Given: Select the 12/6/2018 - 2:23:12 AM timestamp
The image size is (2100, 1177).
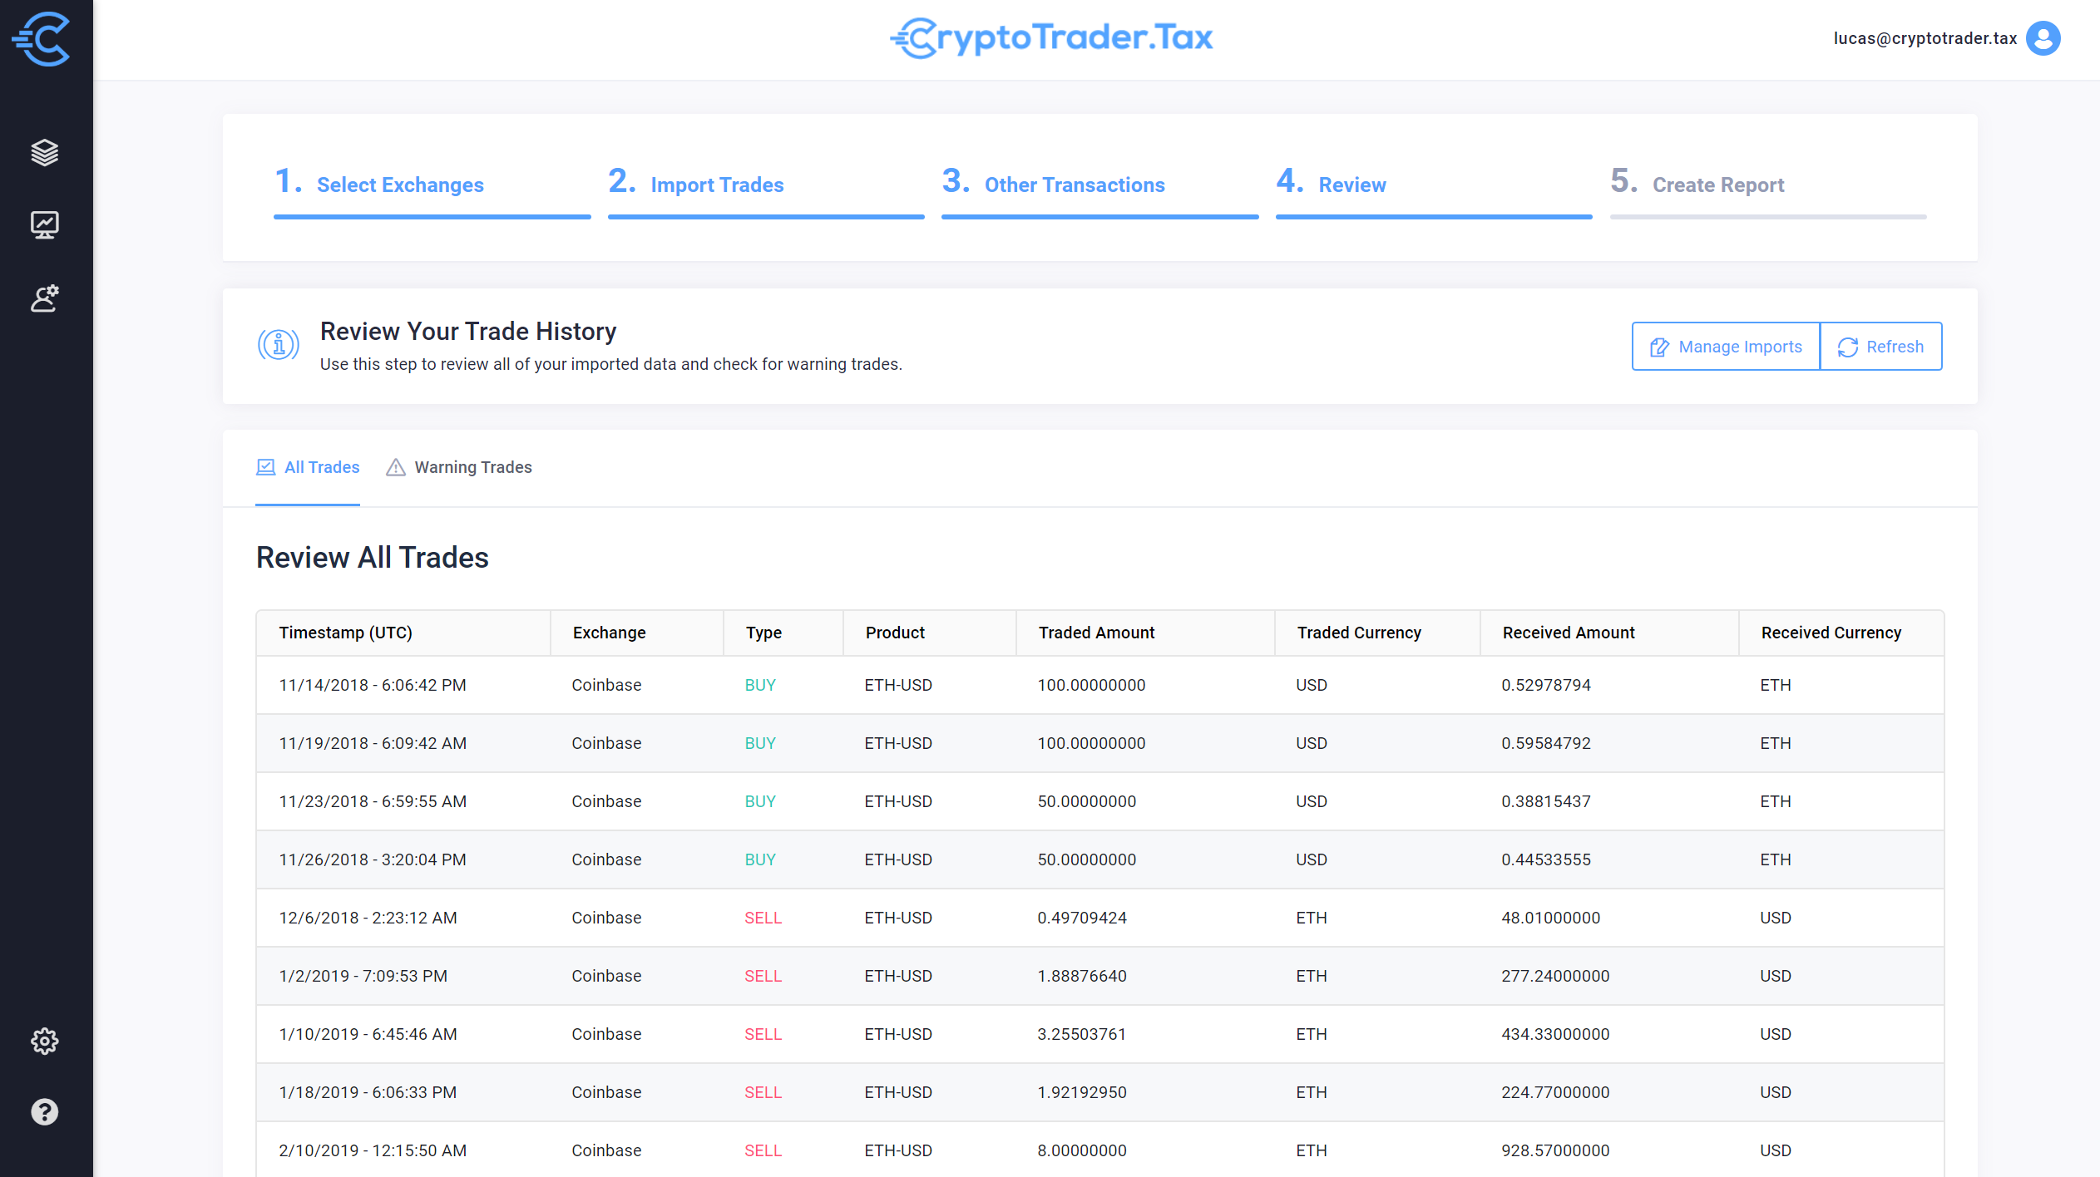Looking at the screenshot, I should click(368, 918).
